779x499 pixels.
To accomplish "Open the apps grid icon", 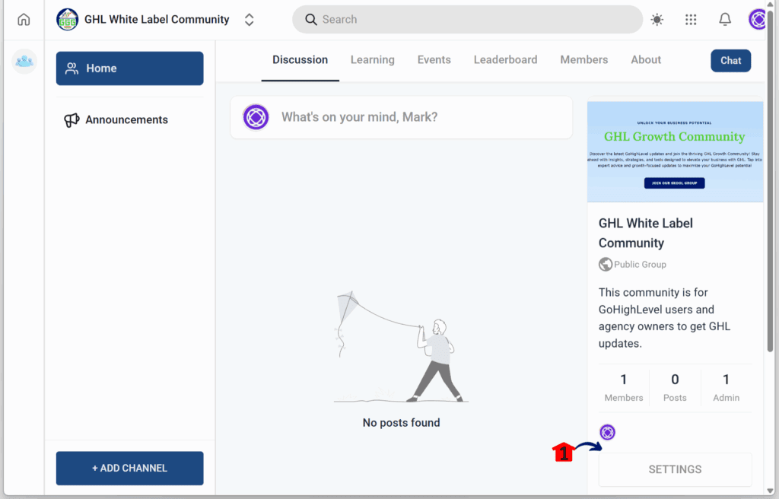I will point(691,19).
